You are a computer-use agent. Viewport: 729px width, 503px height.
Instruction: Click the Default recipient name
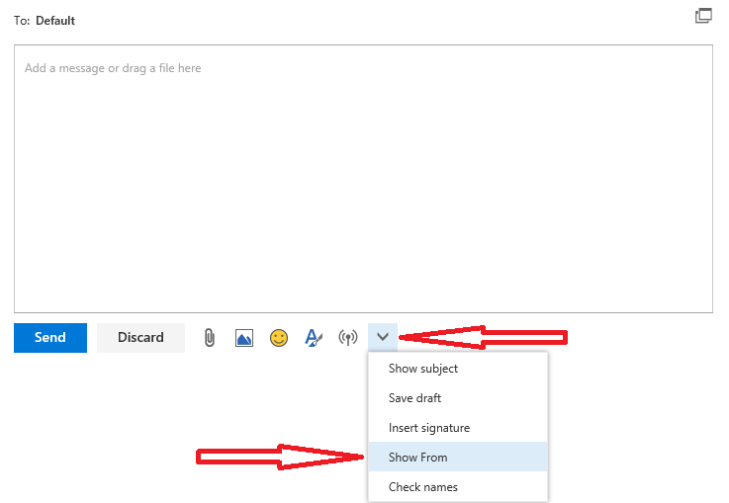coord(55,21)
